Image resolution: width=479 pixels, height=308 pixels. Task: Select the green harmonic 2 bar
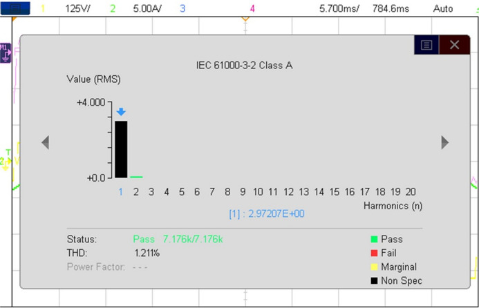point(136,177)
